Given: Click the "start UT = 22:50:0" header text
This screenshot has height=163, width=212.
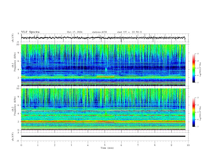Looking at the screenshot, I should pos(129,32).
